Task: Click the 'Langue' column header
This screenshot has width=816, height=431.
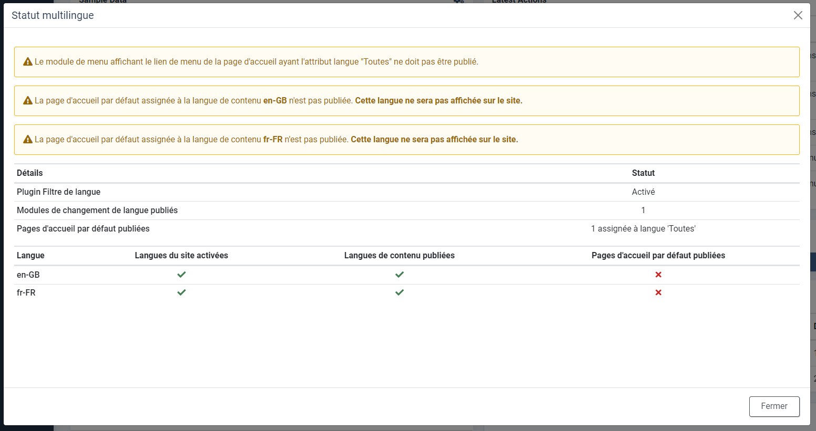Action: 30,255
